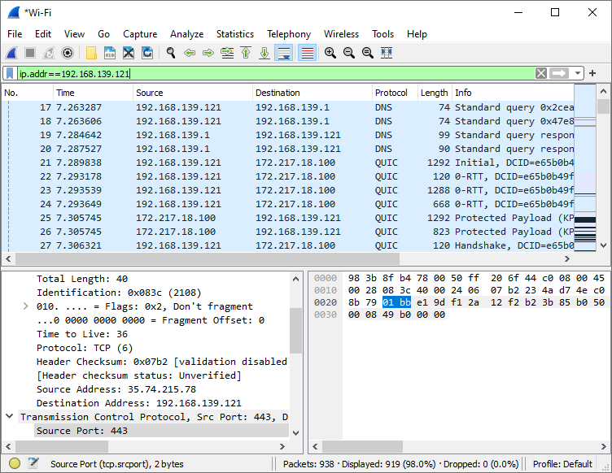
Task: Reload the capture file icon
Action: click(147, 53)
